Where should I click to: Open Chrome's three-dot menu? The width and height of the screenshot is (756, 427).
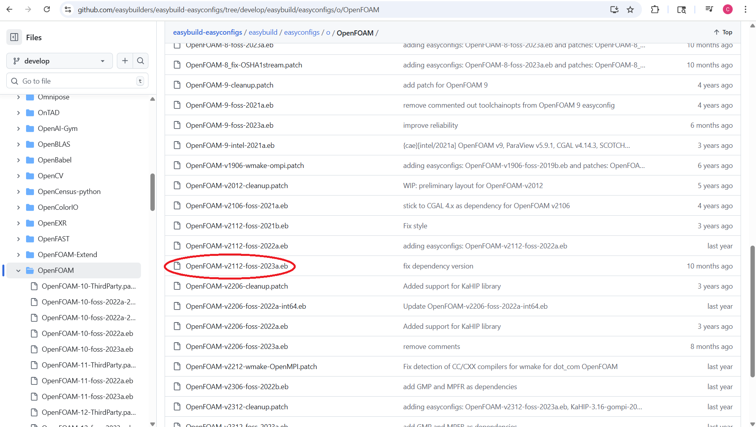pos(746,9)
